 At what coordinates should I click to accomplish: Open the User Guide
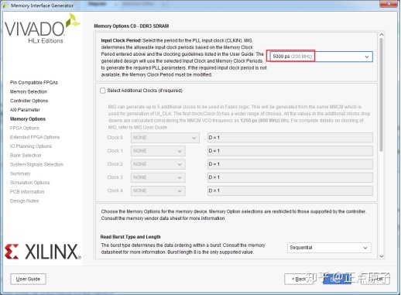pos(28,279)
